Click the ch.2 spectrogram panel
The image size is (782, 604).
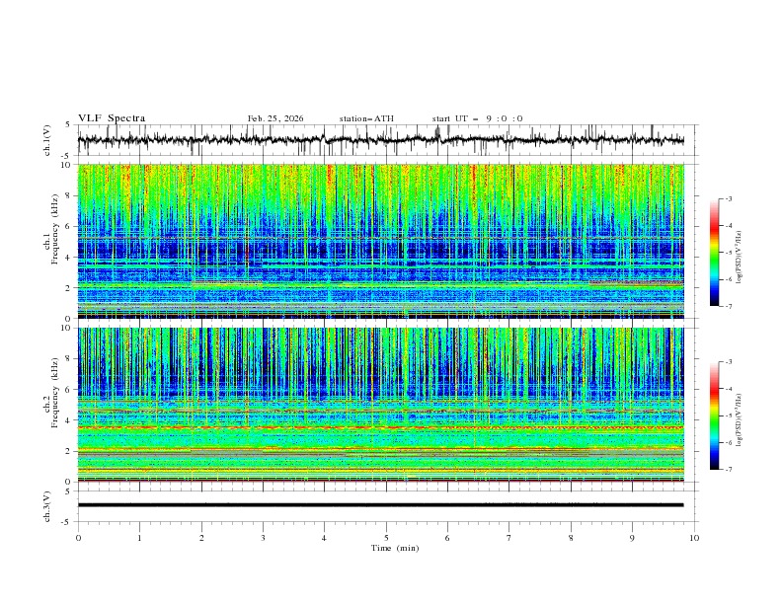pyautogui.click(x=381, y=405)
